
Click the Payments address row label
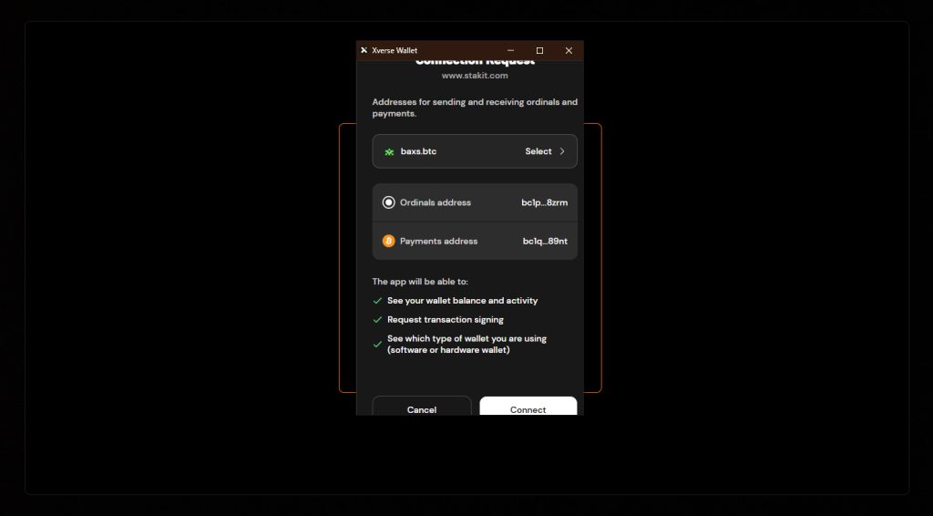tap(438, 241)
